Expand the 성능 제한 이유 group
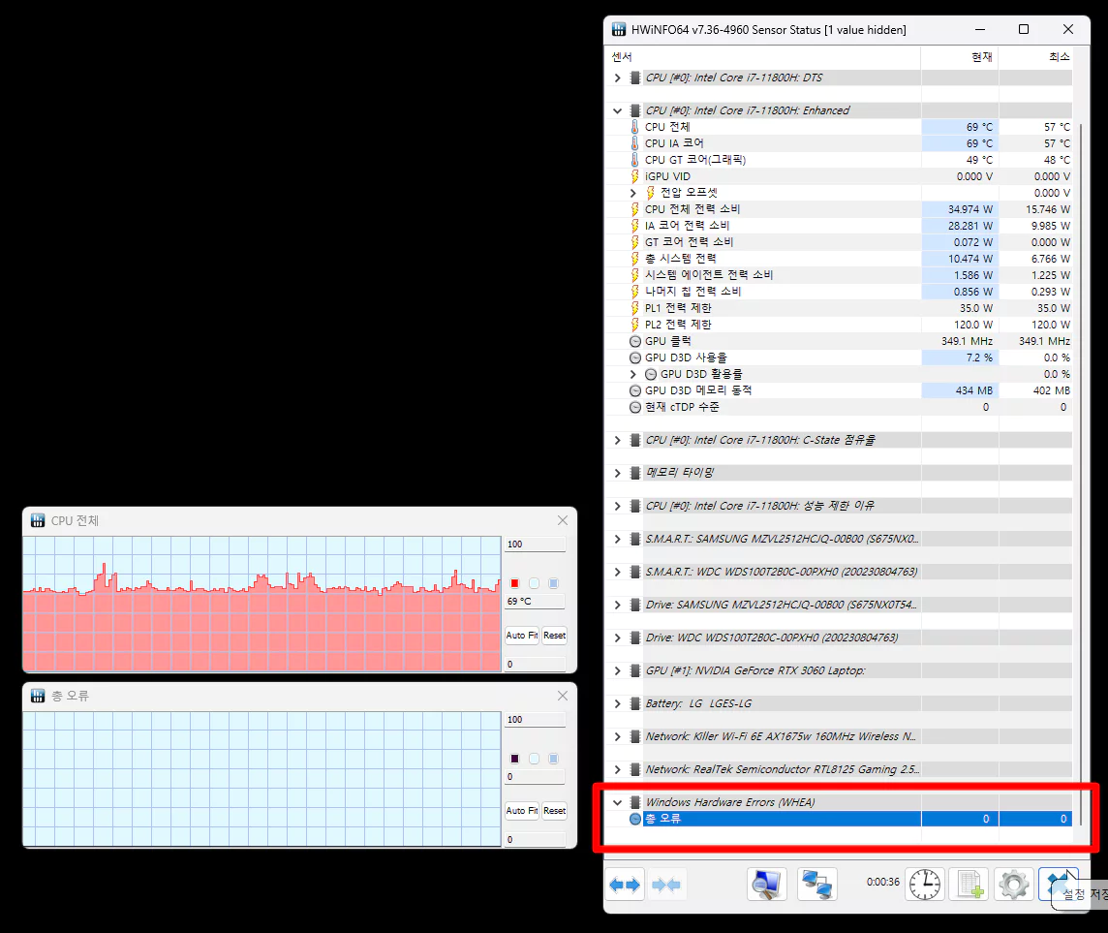Image resolution: width=1108 pixels, height=933 pixels. pyautogui.click(x=618, y=506)
